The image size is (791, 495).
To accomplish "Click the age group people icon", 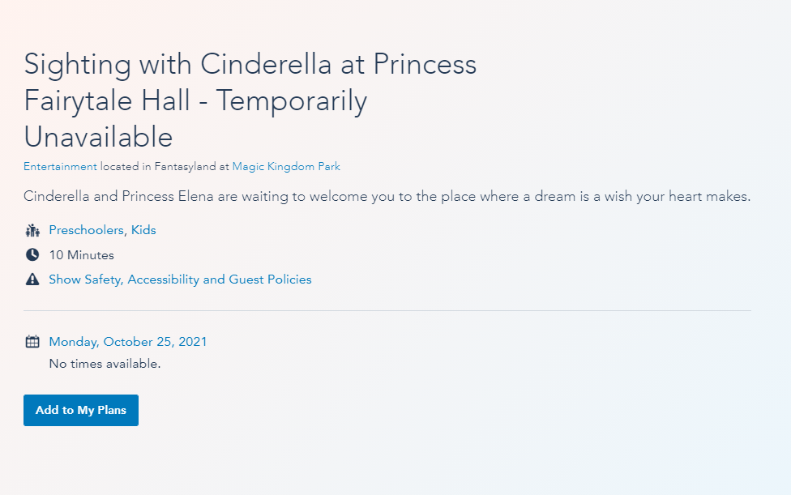I will pos(32,231).
